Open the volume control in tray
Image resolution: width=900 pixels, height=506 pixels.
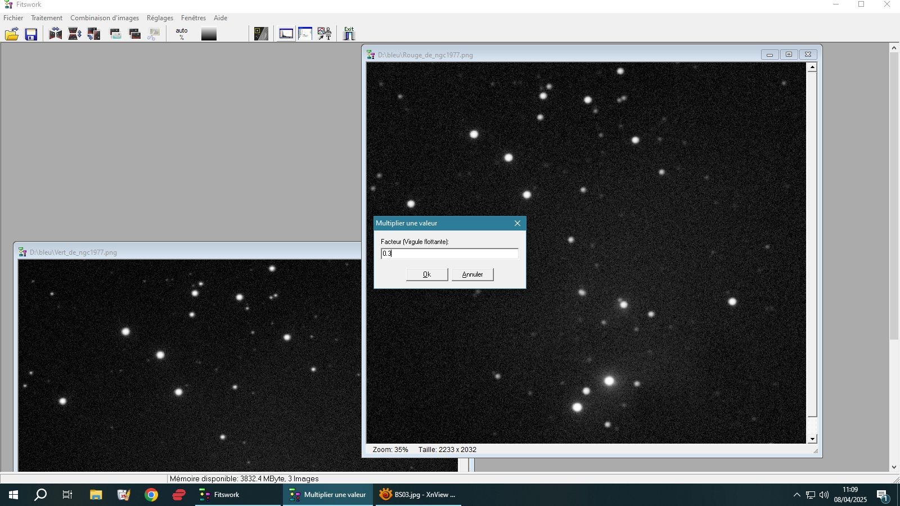[824, 495]
